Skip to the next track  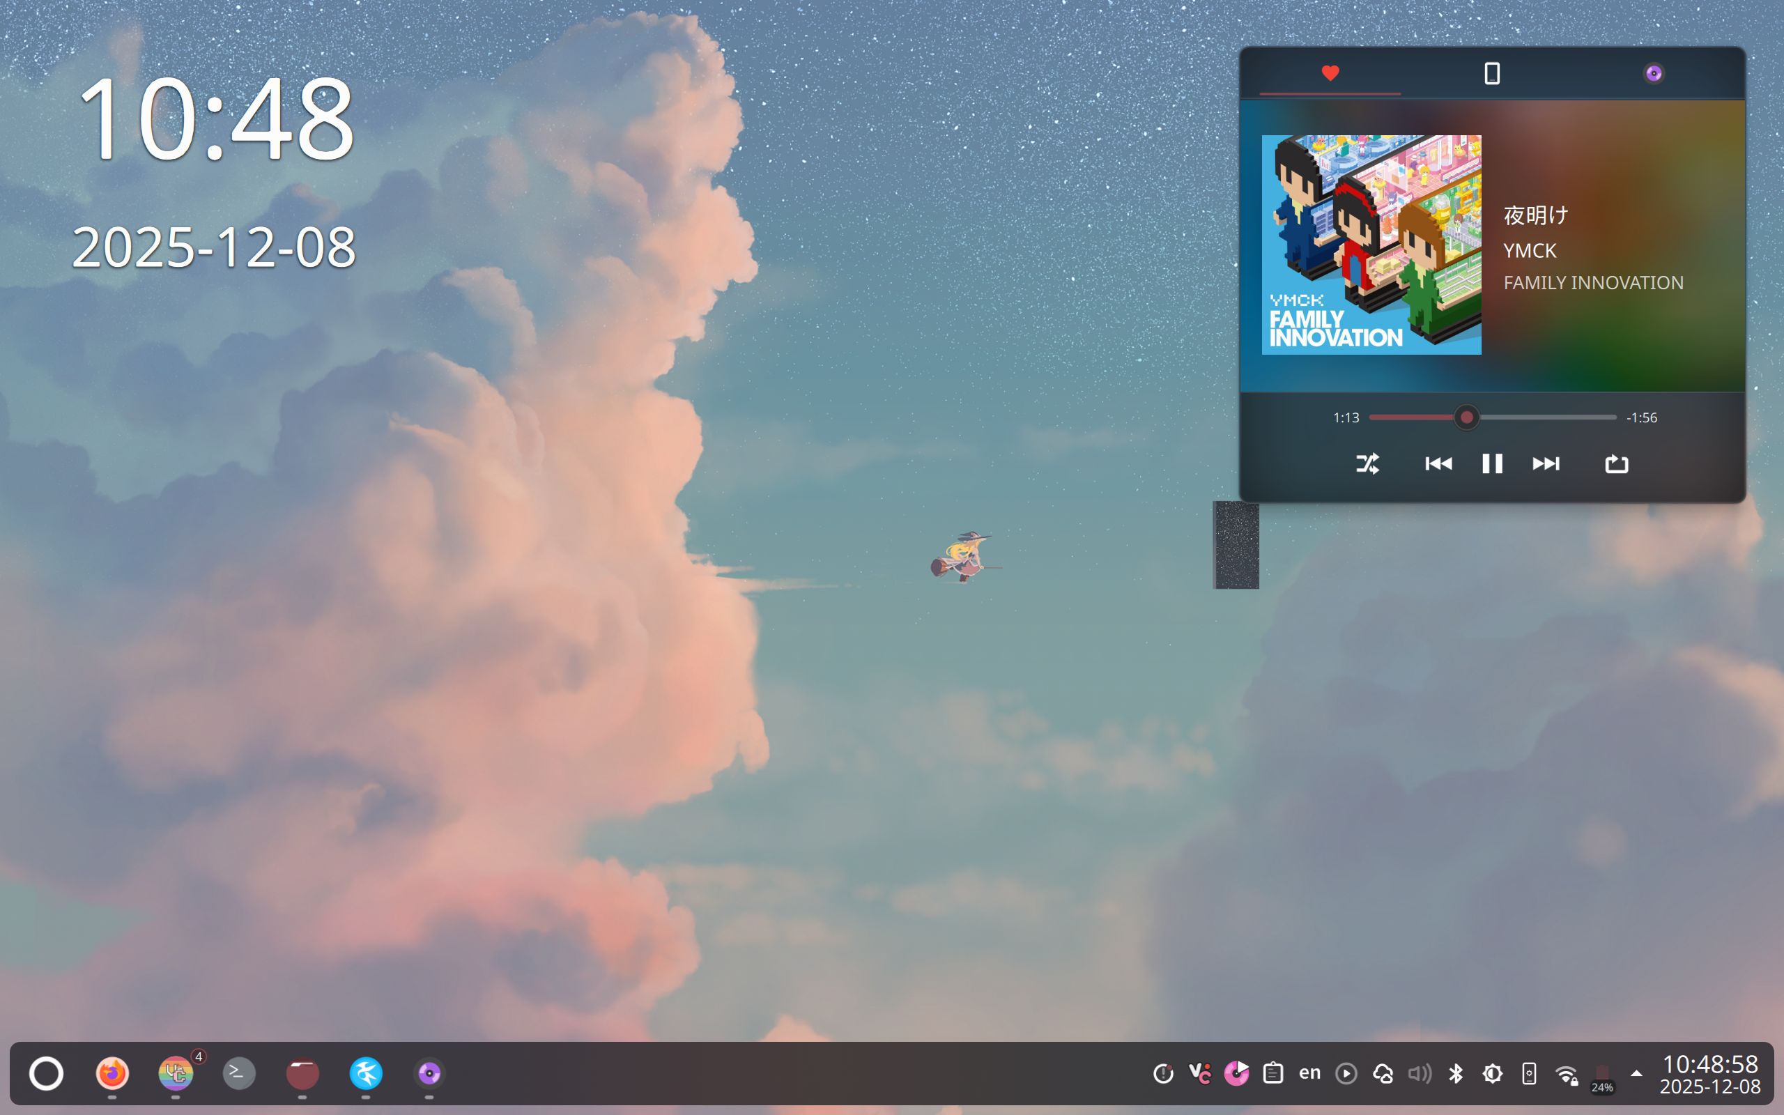1545,464
